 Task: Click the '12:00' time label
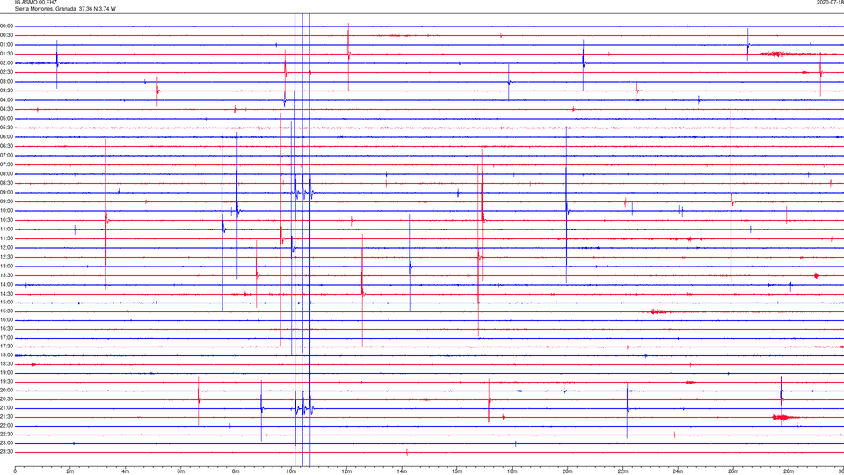click(x=7, y=248)
